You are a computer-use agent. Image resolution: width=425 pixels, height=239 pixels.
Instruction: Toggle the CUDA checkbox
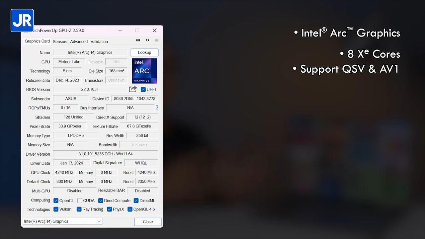pos(80,200)
